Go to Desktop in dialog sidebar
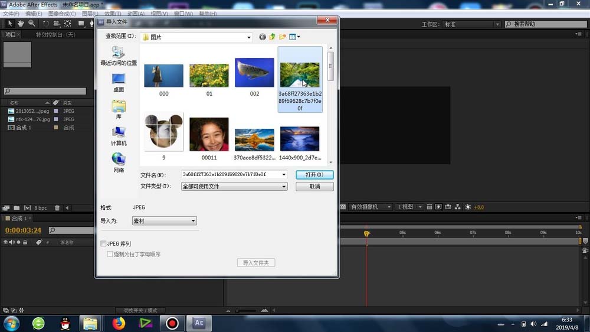The height and width of the screenshot is (332, 590). [118, 83]
